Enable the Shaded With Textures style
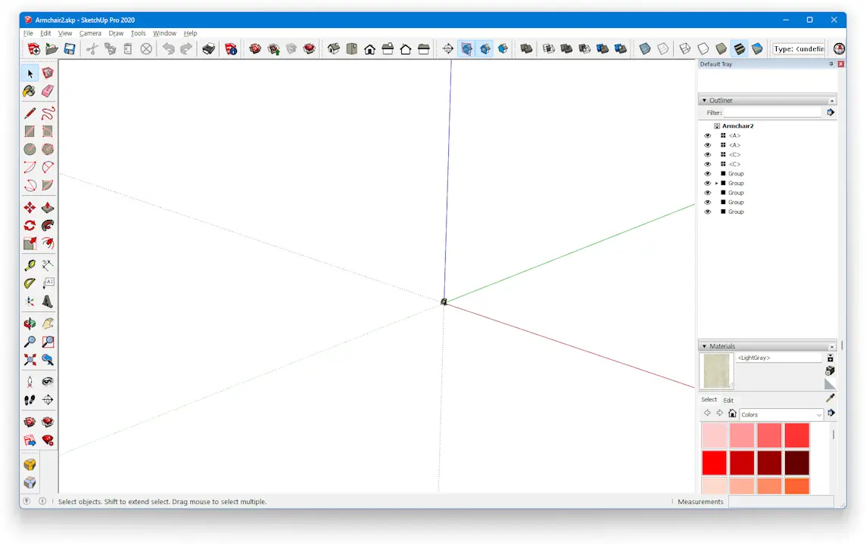 point(740,49)
